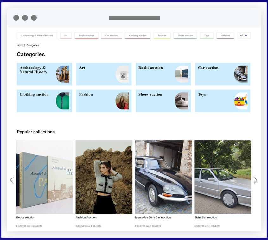
Task: Open the Art category card
Action: click(x=104, y=74)
